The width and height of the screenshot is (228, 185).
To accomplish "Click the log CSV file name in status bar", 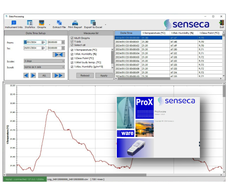I will point(68,179).
